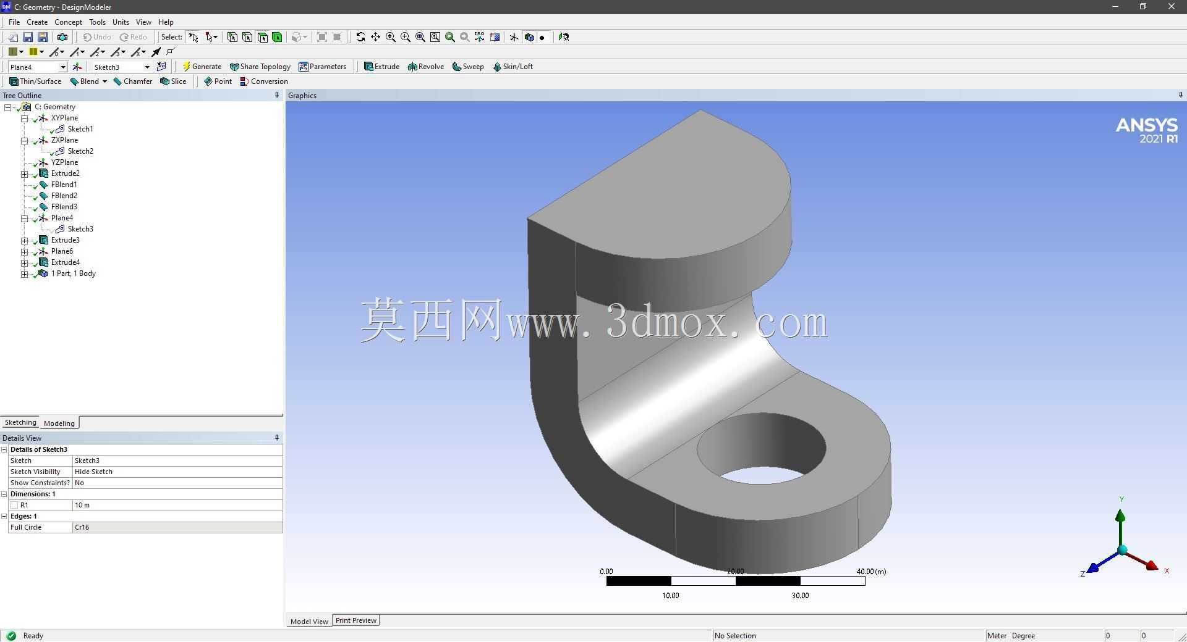Click the image capture camera icon
Screen dimensions: 1187x642
pyautogui.click(x=62, y=37)
